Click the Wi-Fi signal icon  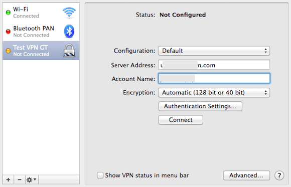[x=69, y=13]
